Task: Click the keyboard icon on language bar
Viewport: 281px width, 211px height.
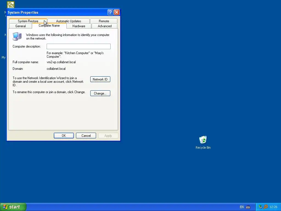Action: coord(248,207)
